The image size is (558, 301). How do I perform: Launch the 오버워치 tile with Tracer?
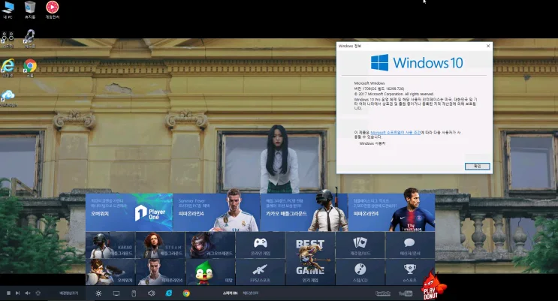click(x=110, y=272)
